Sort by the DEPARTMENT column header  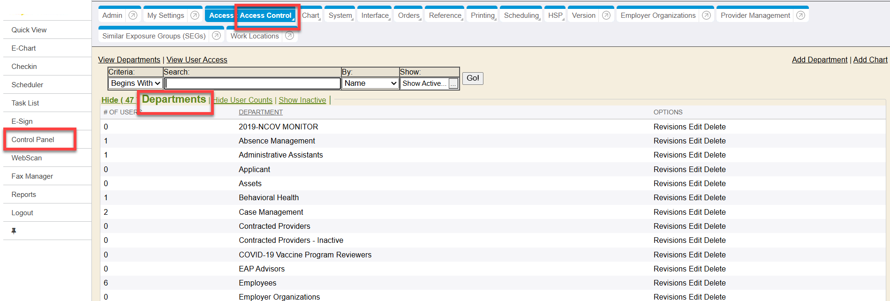tap(261, 113)
